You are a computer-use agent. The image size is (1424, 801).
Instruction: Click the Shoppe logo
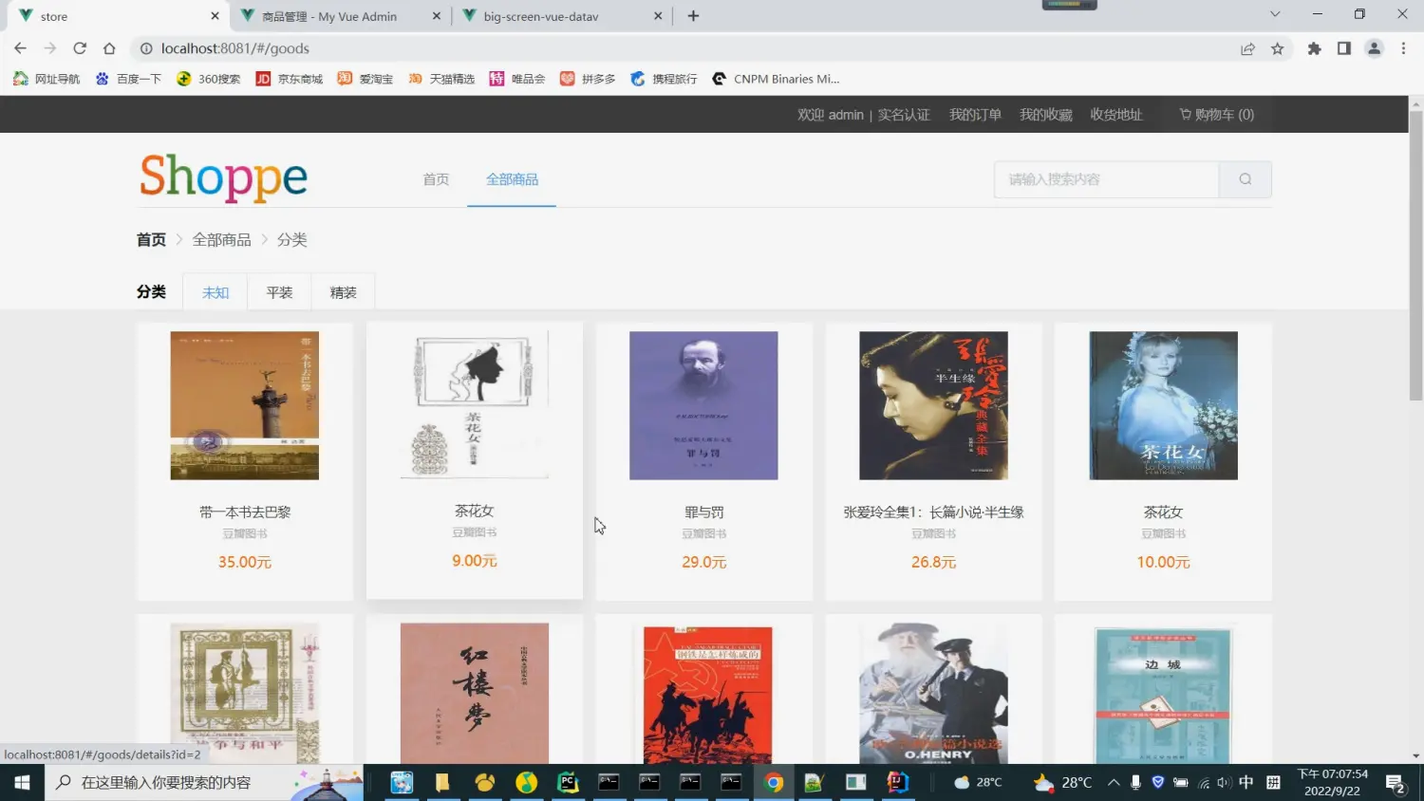coord(223,177)
